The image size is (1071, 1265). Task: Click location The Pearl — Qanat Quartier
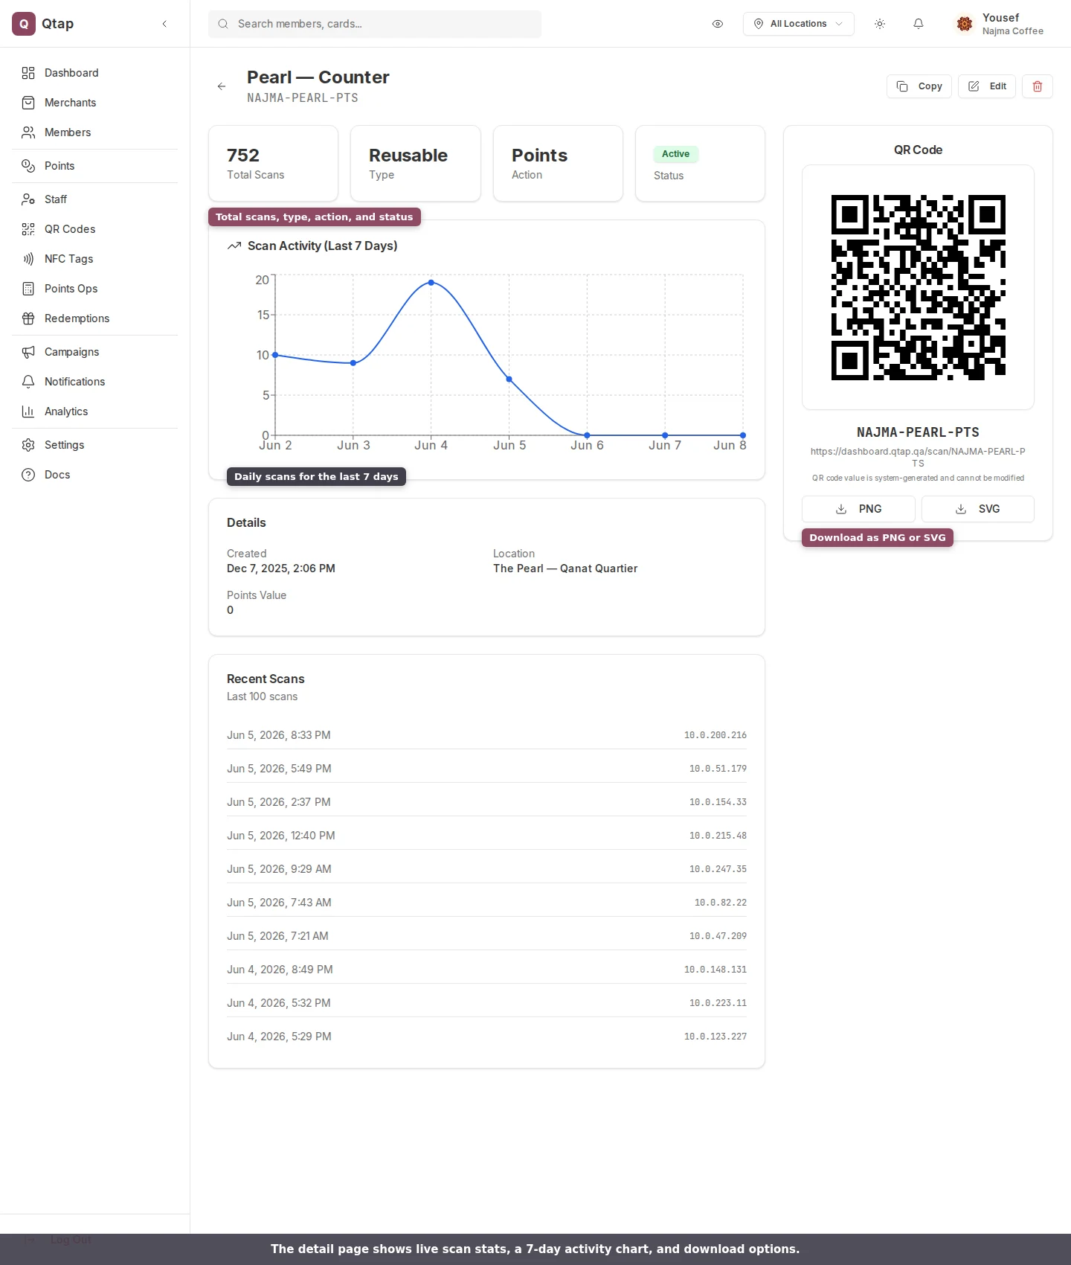click(x=565, y=569)
